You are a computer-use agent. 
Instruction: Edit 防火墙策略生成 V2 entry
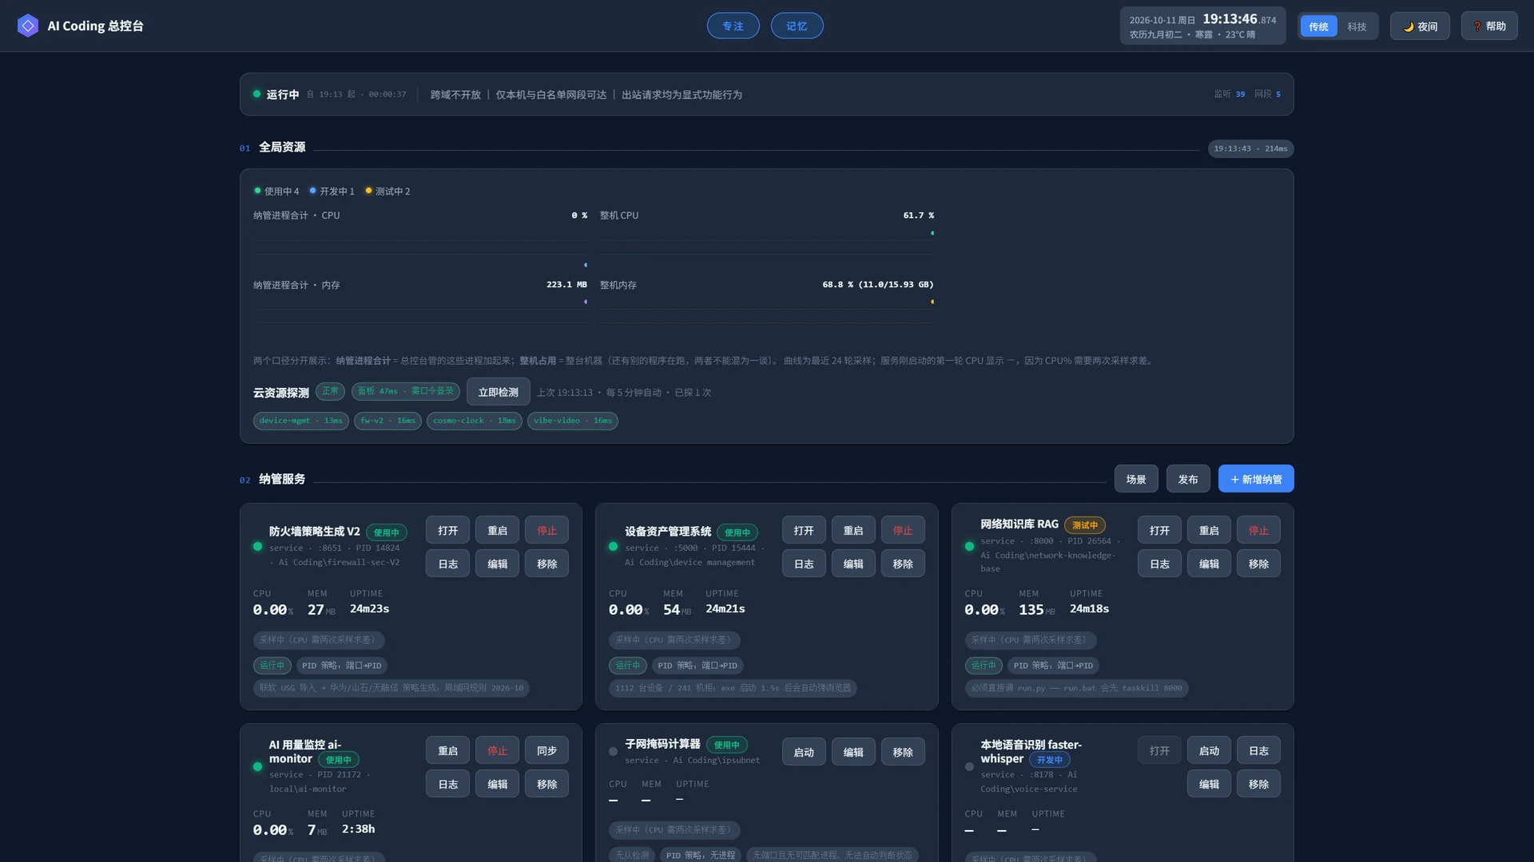tap(497, 563)
